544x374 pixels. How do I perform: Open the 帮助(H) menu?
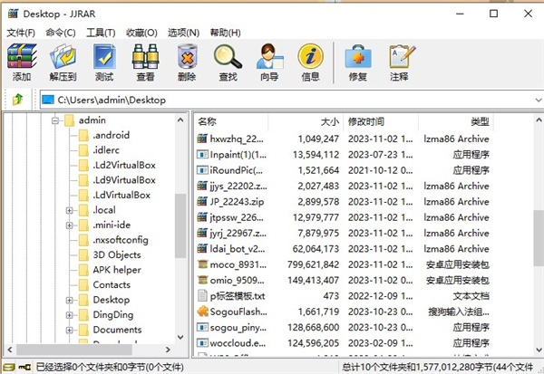click(x=225, y=33)
